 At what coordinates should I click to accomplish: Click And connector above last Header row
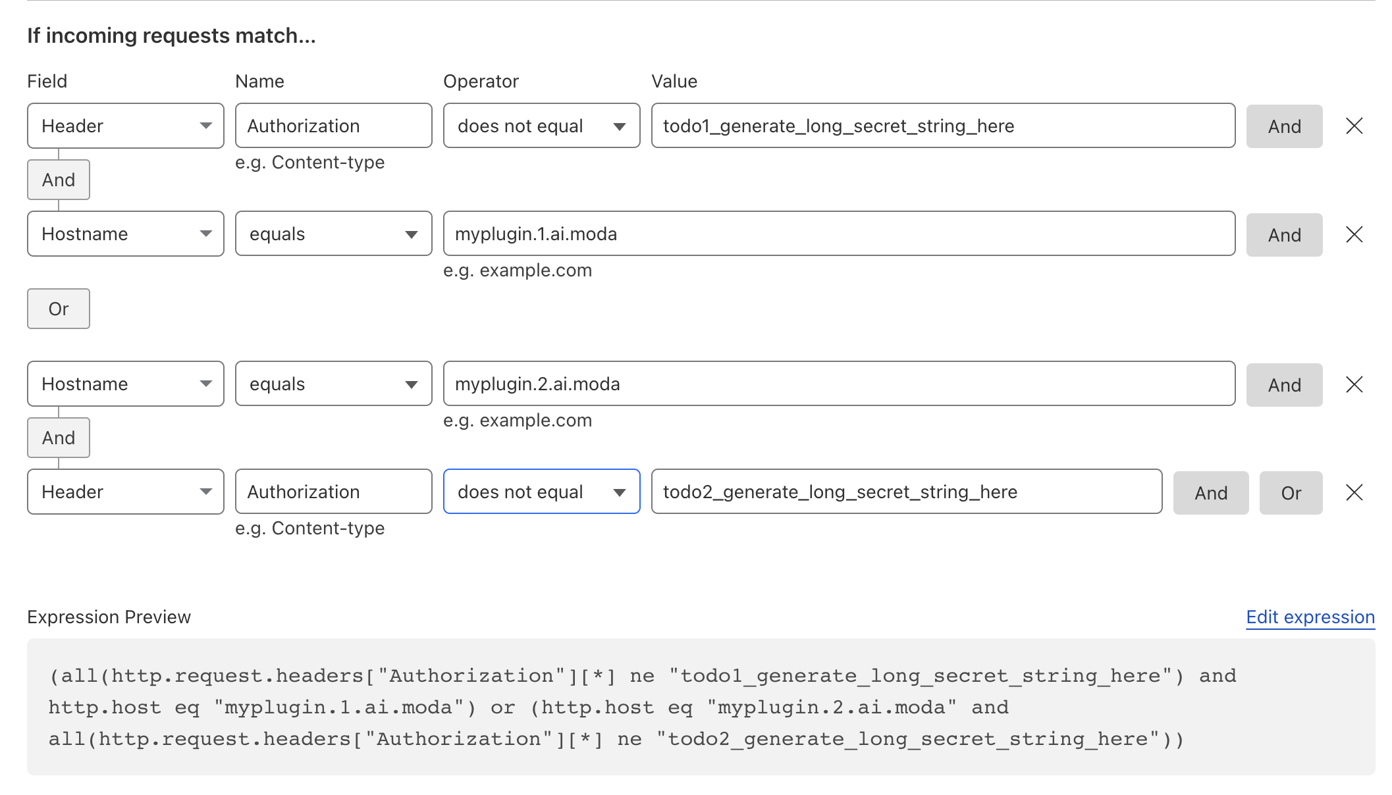[x=59, y=438]
